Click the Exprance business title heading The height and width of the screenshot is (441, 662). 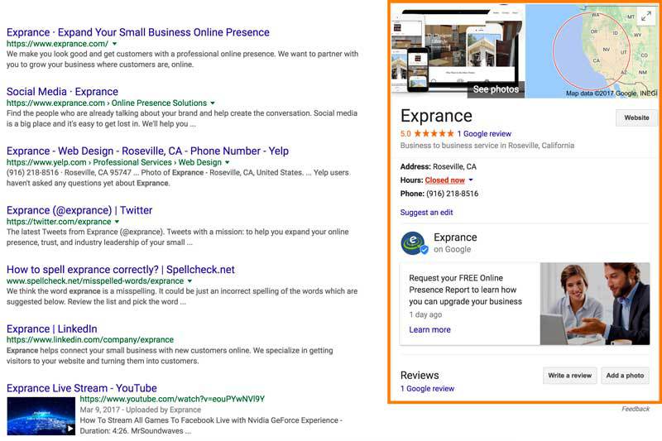point(436,116)
